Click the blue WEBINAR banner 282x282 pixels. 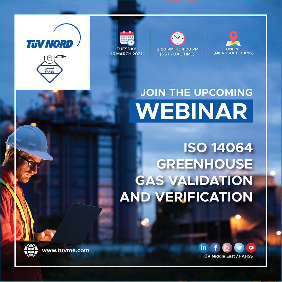point(191,111)
